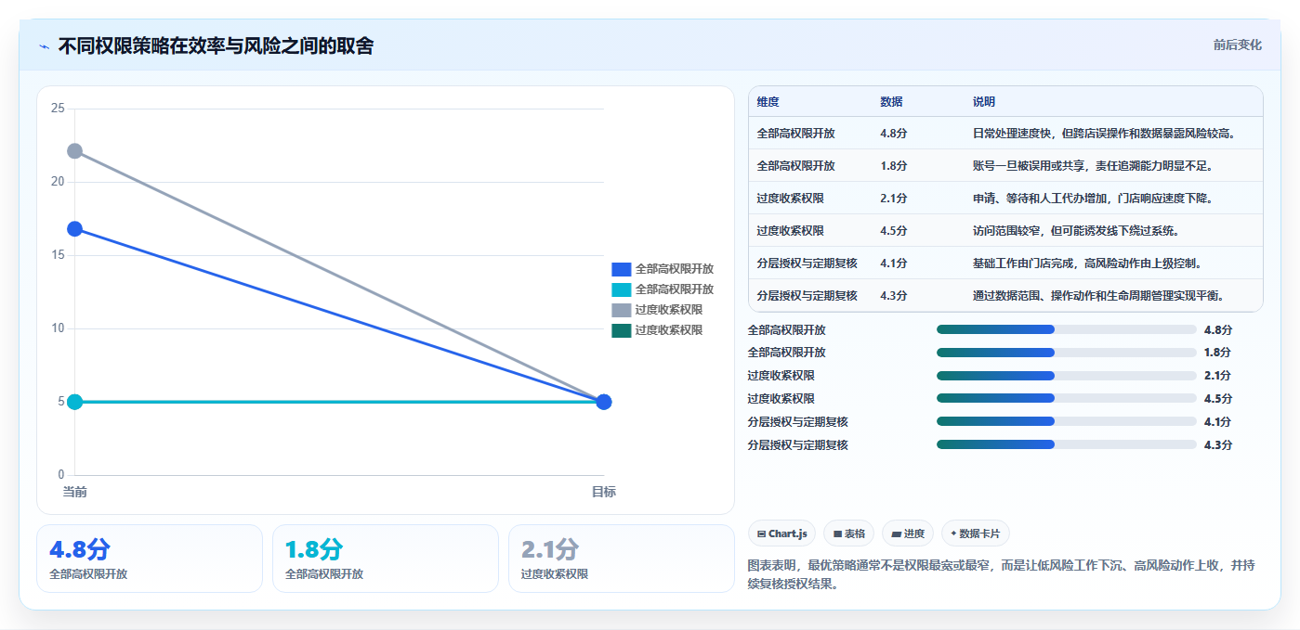1300x630 pixels.
Task: Click description 申请、等待和人工代办增加，门店响应速度下降。
Action: click(1093, 199)
